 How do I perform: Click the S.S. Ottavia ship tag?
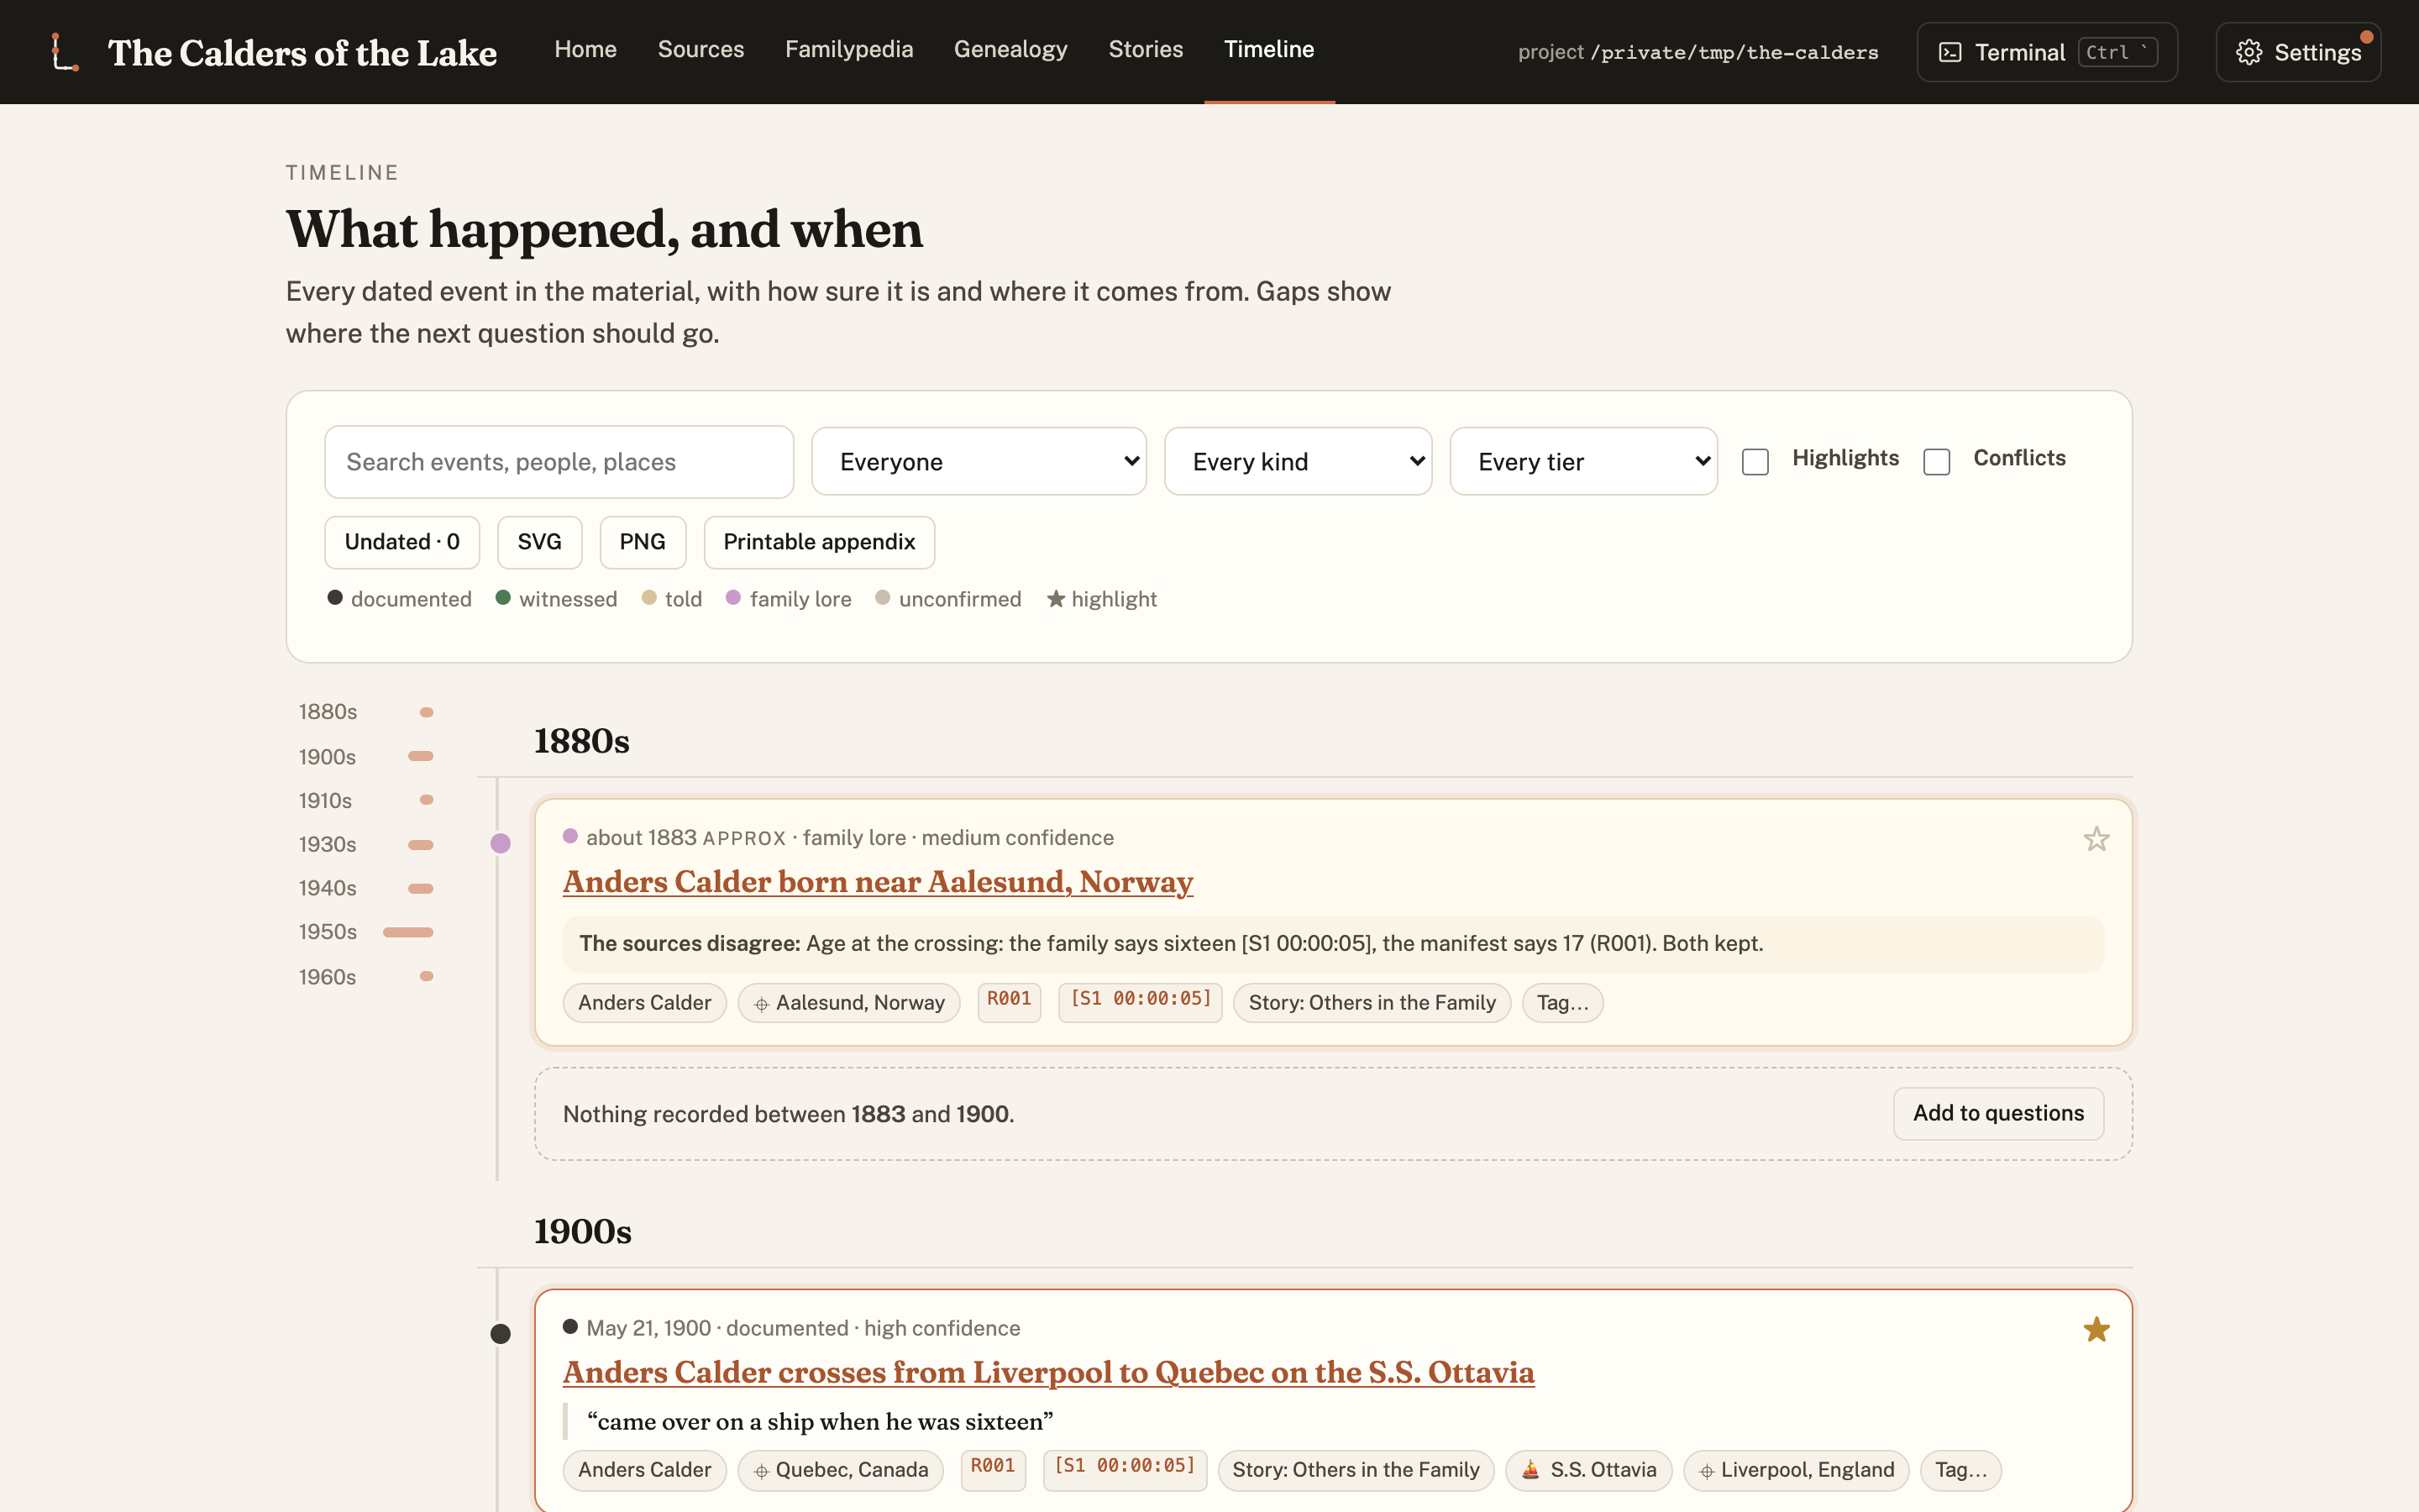click(1588, 1470)
